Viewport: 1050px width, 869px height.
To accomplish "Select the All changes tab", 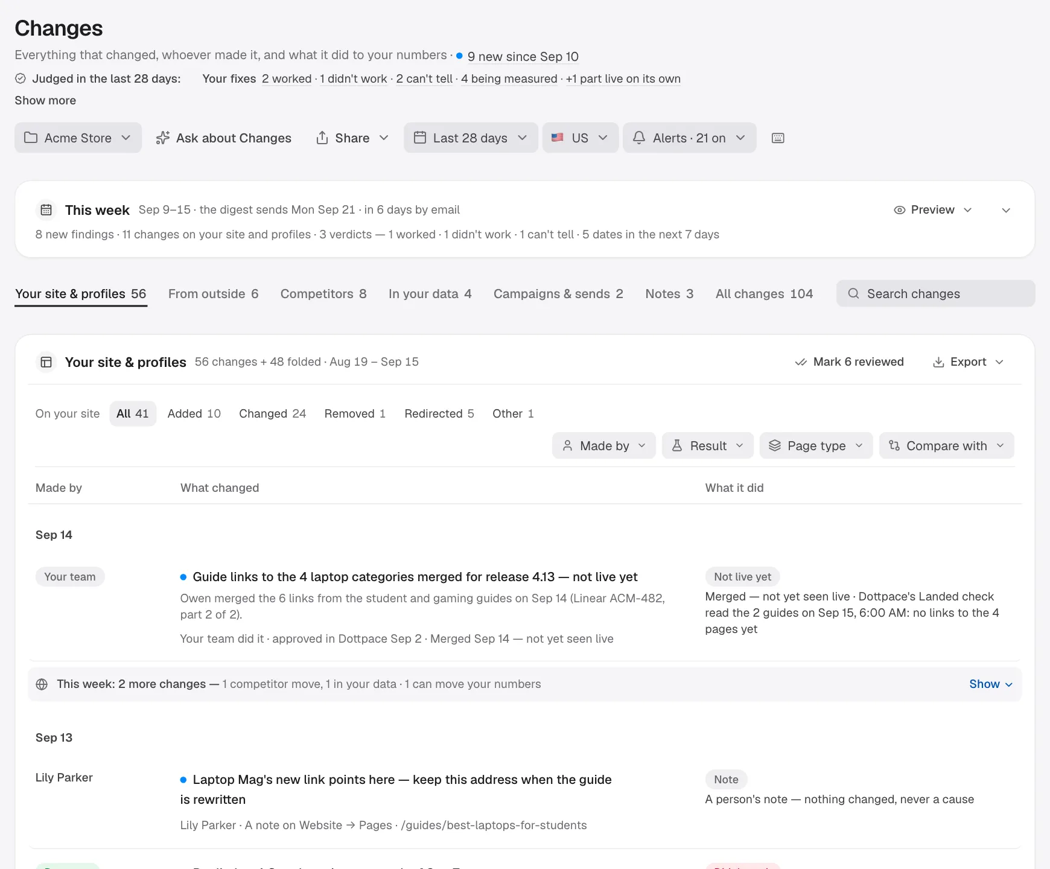I will point(764,294).
